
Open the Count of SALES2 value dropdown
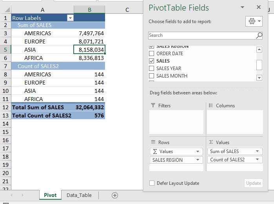(257, 159)
